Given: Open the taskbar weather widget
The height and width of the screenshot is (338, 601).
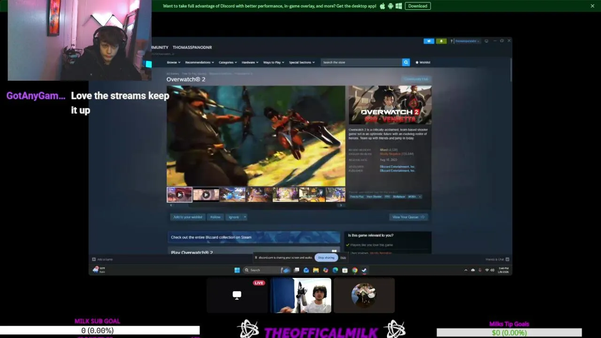Looking at the screenshot, I should pos(99,270).
